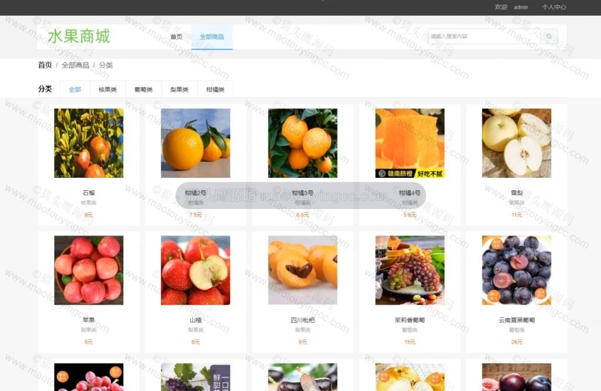
Task: Open the 四川枇杷 product image
Action: [302, 270]
